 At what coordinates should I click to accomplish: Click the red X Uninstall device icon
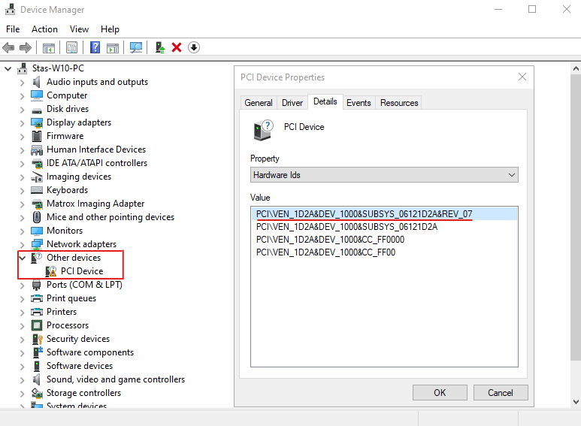[x=177, y=47]
